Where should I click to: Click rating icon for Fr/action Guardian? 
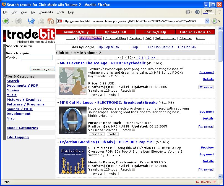click(x=134, y=169)
